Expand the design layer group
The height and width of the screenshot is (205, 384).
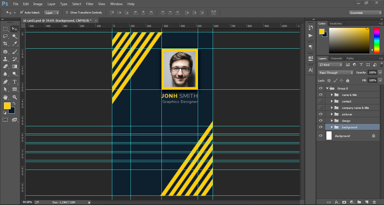tap(332, 121)
